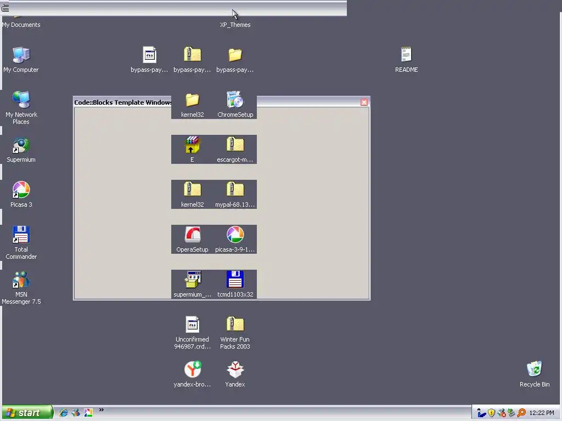The height and width of the screenshot is (421, 562).
Task: Click the My Documents desktop label
Action: (x=21, y=25)
